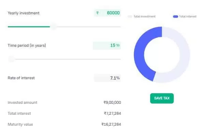The height and width of the screenshot is (138, 200).
Task: Toggle the Total interest legend item
Action: pos(185,16)
